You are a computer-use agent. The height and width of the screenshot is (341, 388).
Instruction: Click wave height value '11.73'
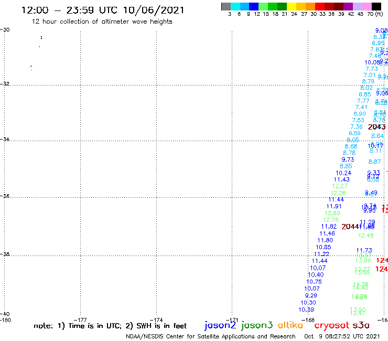(x=364, y=250)
